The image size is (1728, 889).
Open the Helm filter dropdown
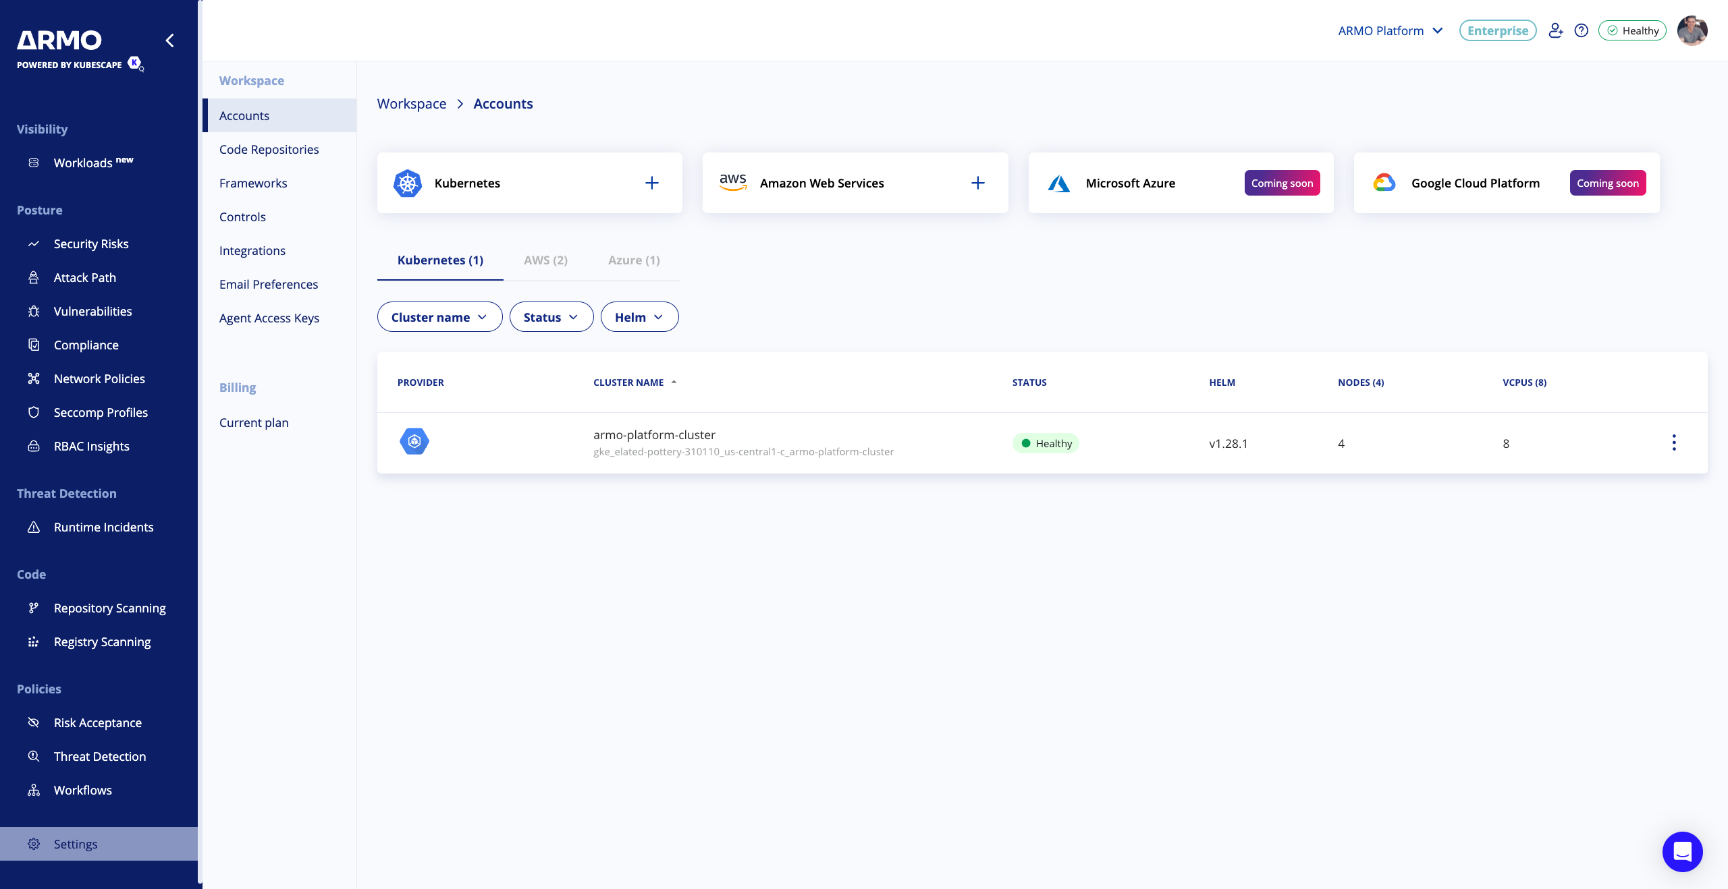tap(639, 316)
